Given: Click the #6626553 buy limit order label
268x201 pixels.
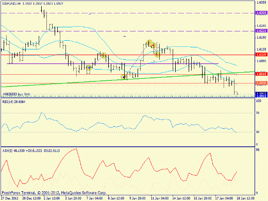Looking at the screenshot, I should tap(16, 94).
